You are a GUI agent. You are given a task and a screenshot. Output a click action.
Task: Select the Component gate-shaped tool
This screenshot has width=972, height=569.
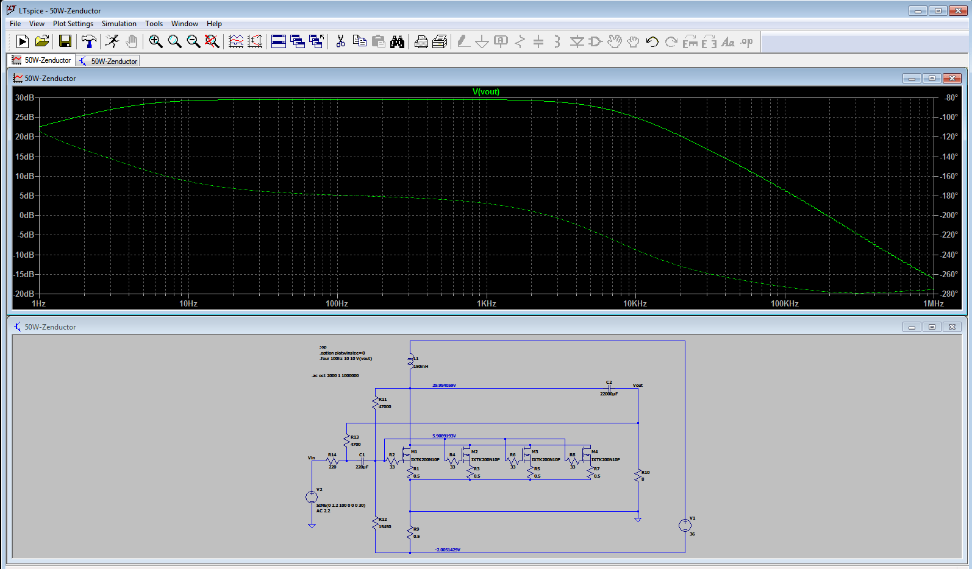pyautogui.click(x=595, y=41)
